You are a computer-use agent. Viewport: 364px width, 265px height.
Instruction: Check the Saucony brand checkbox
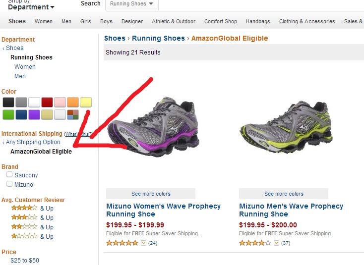click(9, 175)
